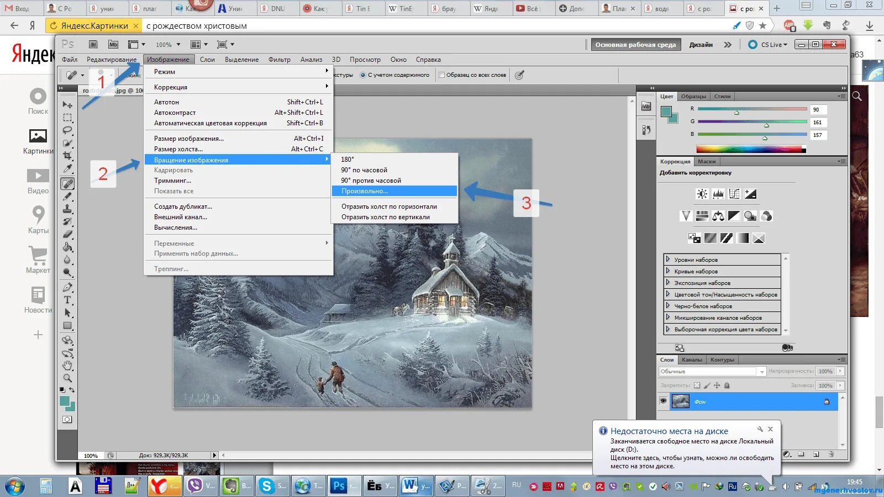The width and height of the screenshot is (884, 497).
Task: Add a Color Balance adjustment
Action: pyautogui.click(x=718, y=216)
